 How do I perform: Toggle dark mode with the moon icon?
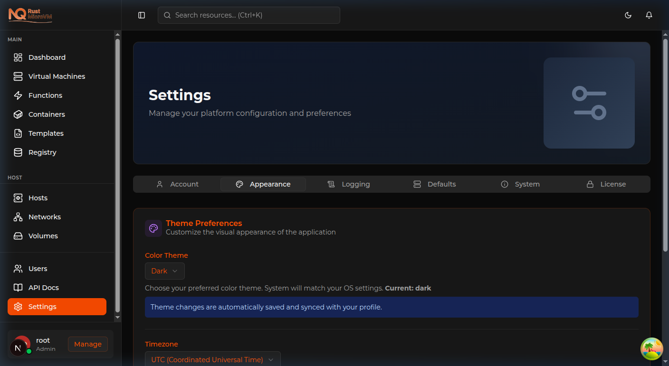point(628,15)
